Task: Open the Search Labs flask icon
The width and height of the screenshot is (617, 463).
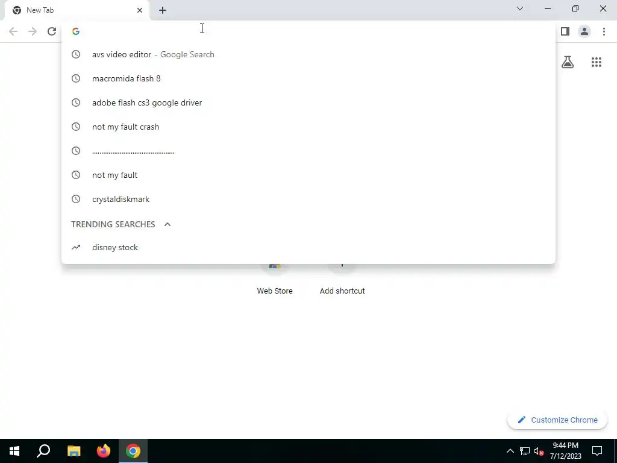Action: point(568,62)
